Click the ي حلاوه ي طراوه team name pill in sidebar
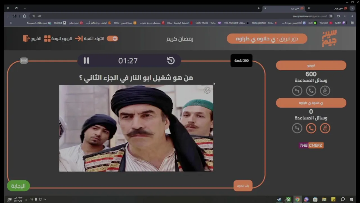 [x=311, y=103]
